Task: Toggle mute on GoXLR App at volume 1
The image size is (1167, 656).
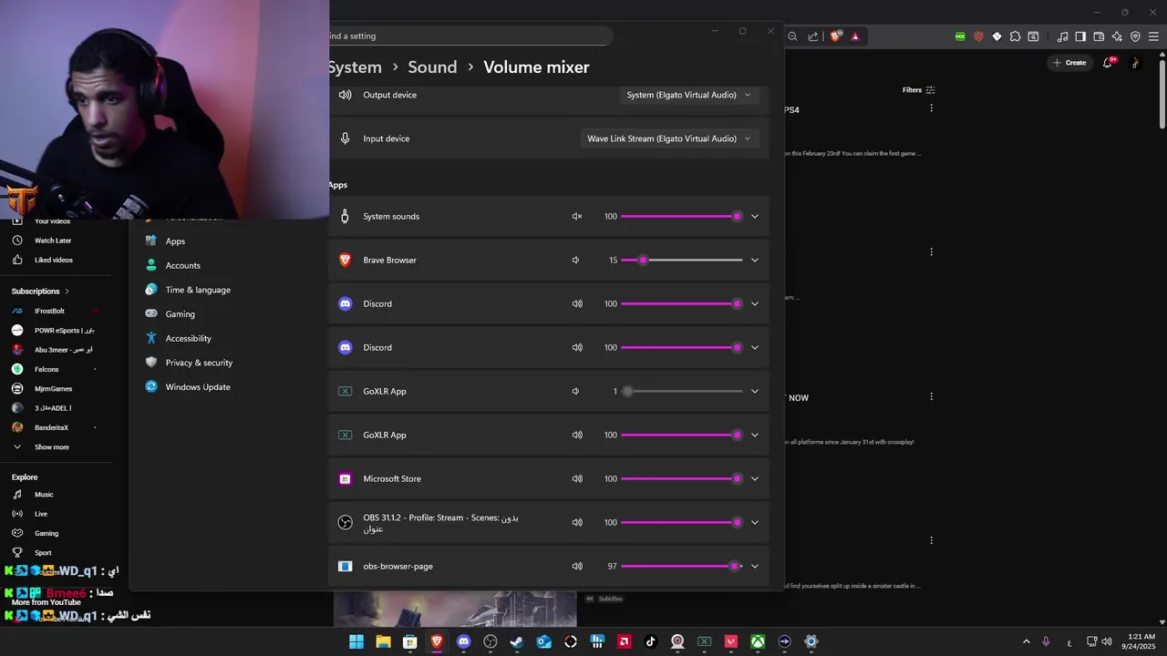Action: tap(576, 391)
